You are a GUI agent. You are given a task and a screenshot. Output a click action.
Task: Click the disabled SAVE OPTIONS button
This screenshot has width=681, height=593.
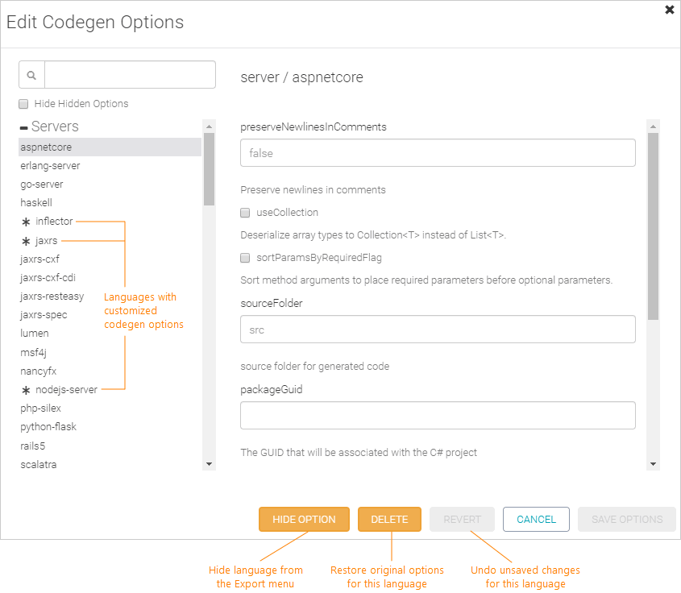pos(626,519)
